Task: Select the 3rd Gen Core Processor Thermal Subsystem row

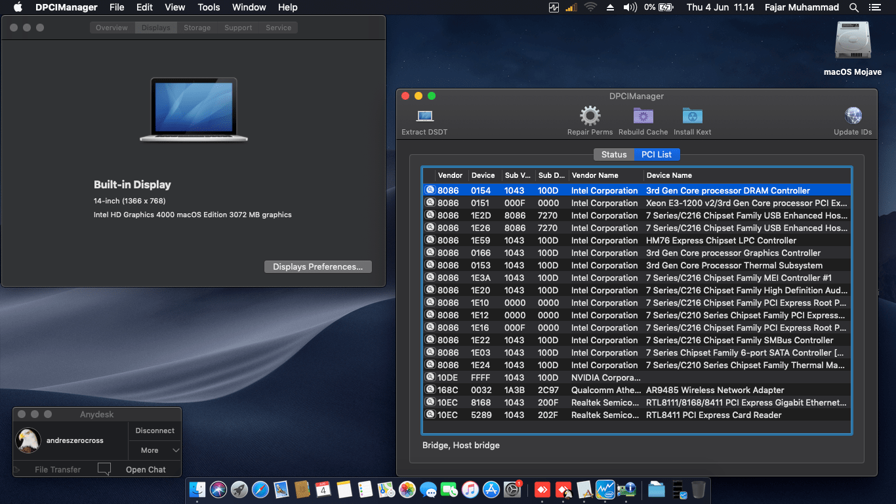Action: 636,265
